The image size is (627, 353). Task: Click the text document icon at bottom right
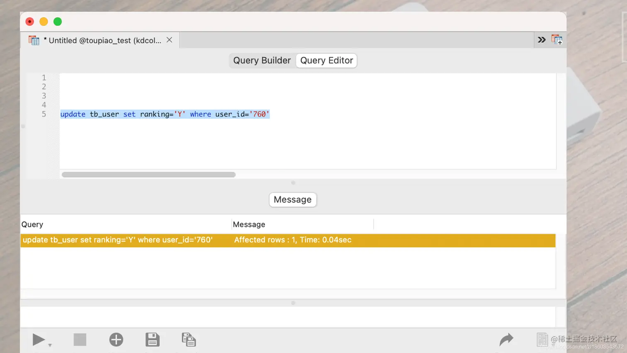tap(542, 340)
